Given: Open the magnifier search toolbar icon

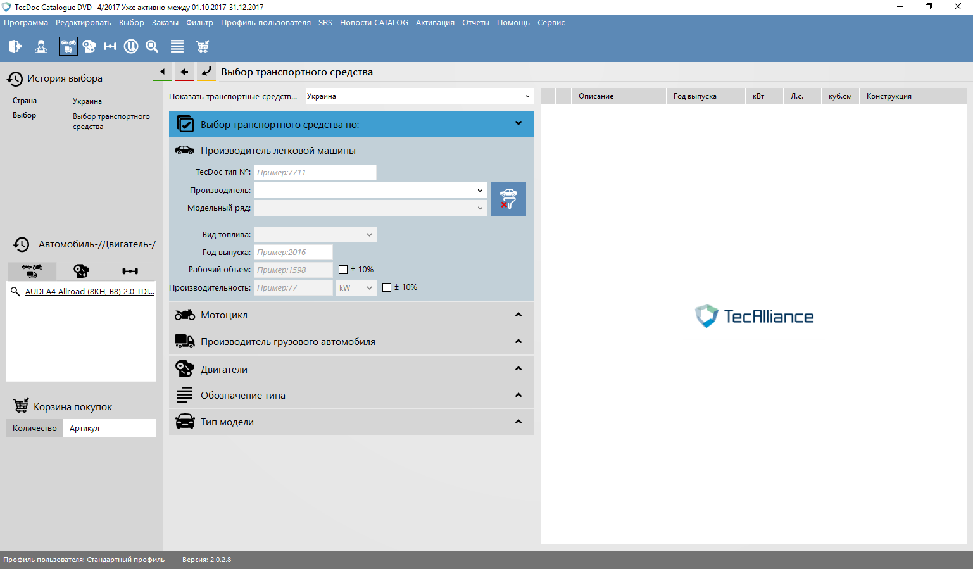Looking at the screenshot, I should pos(152,46).
